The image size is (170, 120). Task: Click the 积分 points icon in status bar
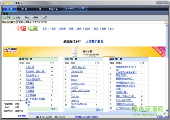(x=37, y=117)
